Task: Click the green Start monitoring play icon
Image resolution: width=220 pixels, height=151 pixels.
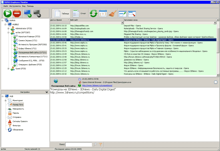Action: (8, 14)
